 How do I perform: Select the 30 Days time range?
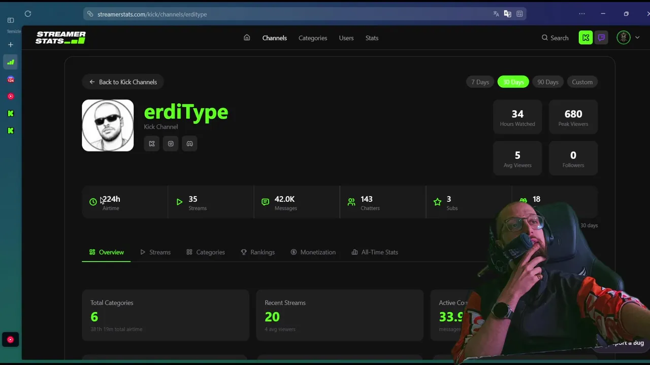[513, 82]
